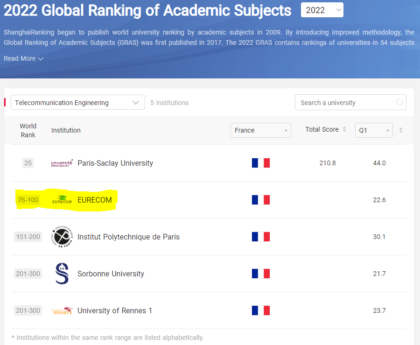This screenshot has width=420, height=345.
Task: Open Paris-Saclay University link
Action: point(115,163)
